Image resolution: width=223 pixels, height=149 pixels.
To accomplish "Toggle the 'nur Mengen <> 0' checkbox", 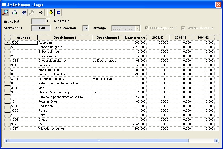I will coord(147,28).
